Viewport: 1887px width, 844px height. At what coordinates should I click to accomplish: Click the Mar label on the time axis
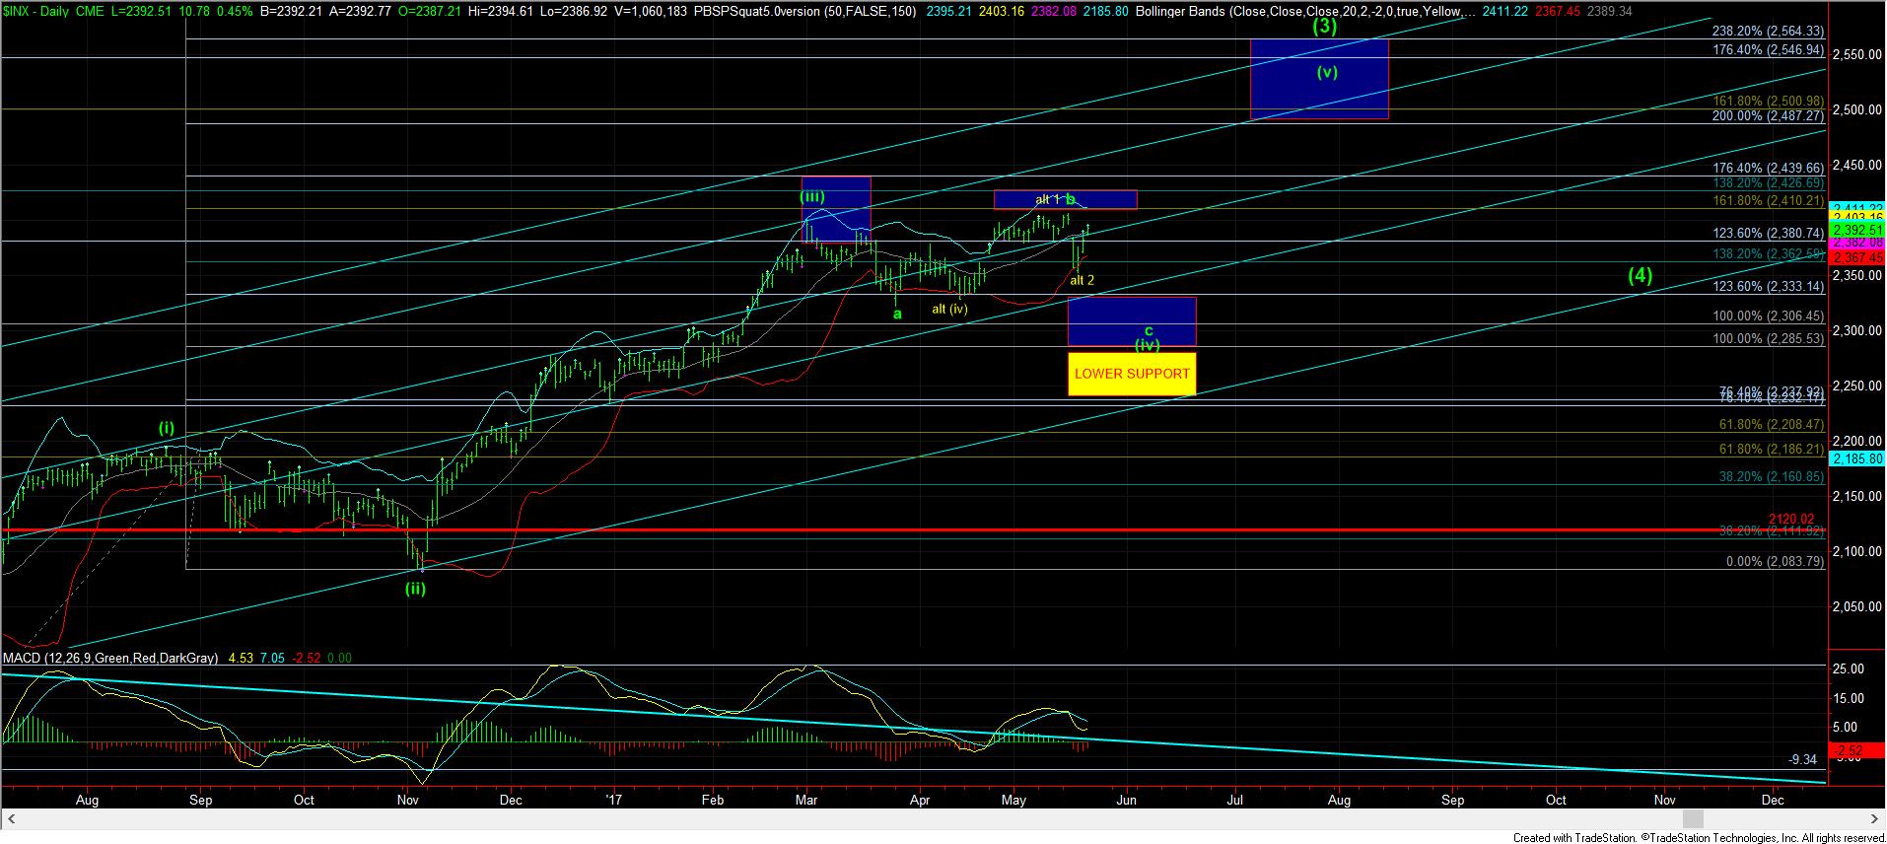pos(808,800)
